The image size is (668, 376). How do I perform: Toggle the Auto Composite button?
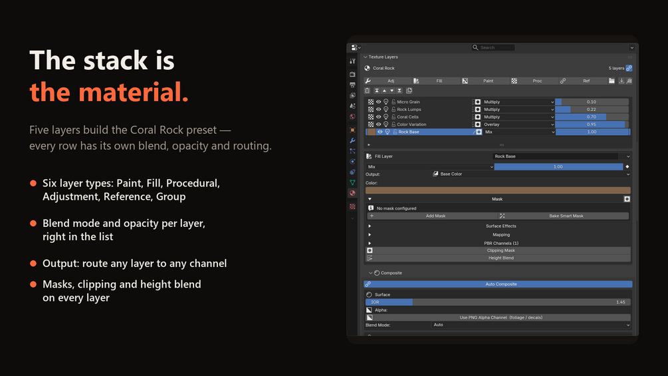click(x=498, y=284)
